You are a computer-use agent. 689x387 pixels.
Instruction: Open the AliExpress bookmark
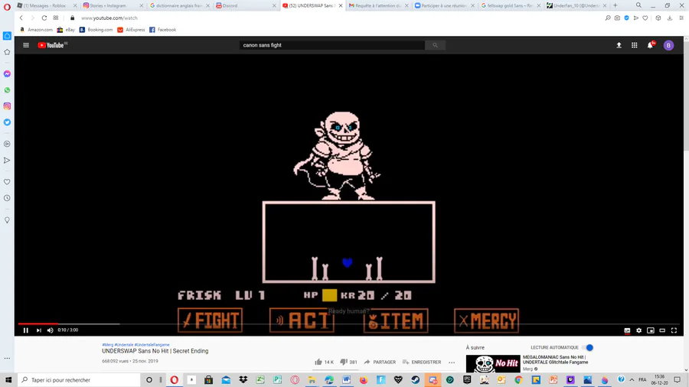[131, 30]
